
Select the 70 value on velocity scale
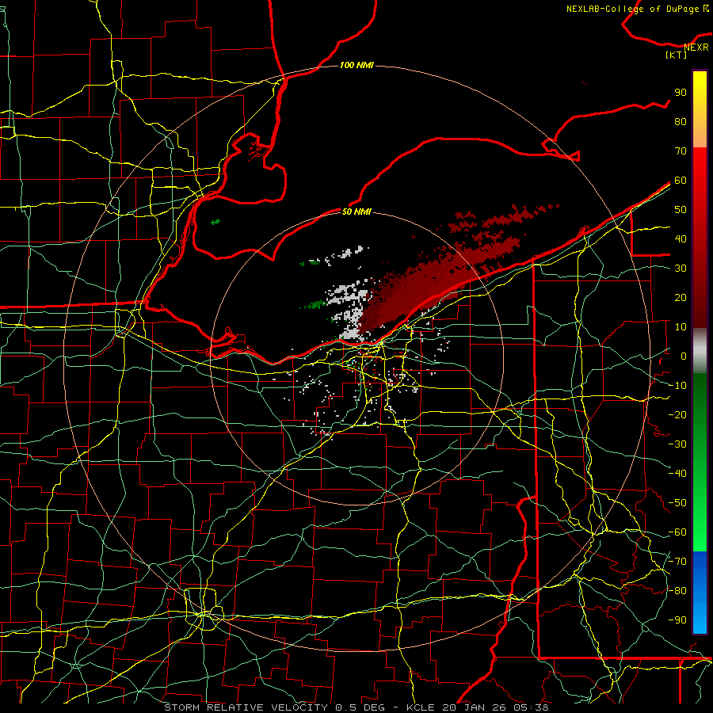pos(681,151)
